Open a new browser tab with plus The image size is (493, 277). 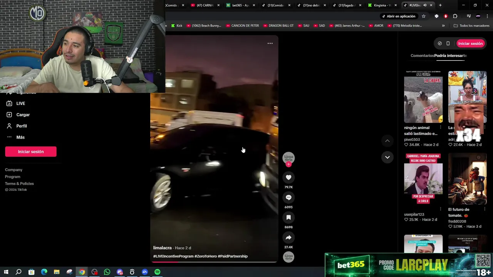tap(440, 5)
